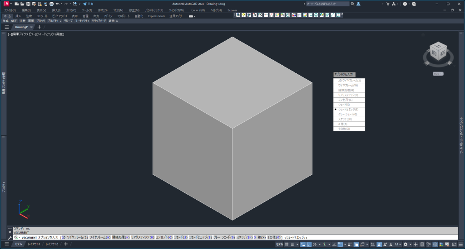Click the Plot (print) icon
The width and height of the screenshot is (465, 249).
(51, 4)
